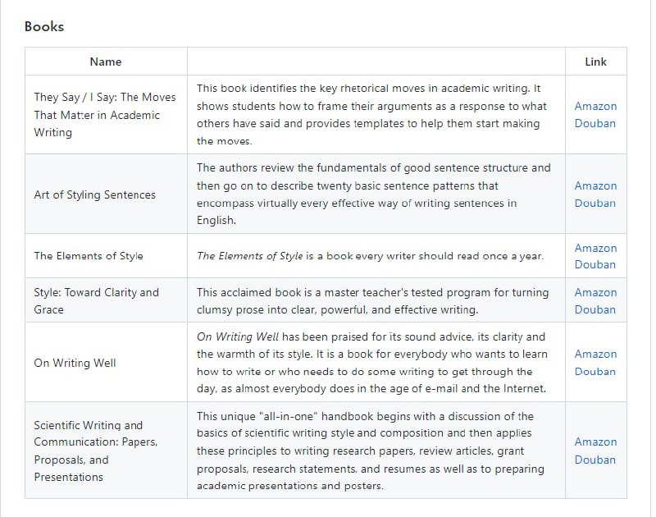Click the Art of Styling Sentences title
Screen dimensions: 656x517
click(x=94, y=194)
